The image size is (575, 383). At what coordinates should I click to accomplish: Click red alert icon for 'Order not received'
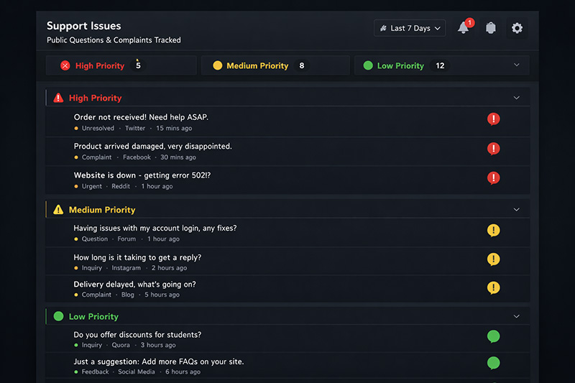coord(493,119)
